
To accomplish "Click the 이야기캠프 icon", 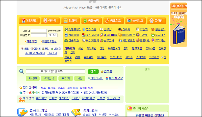I will pos(120,35).
